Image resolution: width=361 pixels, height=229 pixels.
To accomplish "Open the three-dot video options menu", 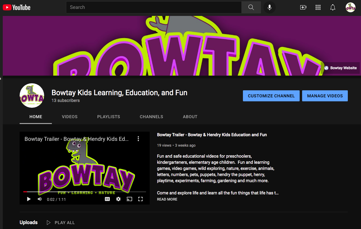I will pyautogui.click(x=138, y=139).
